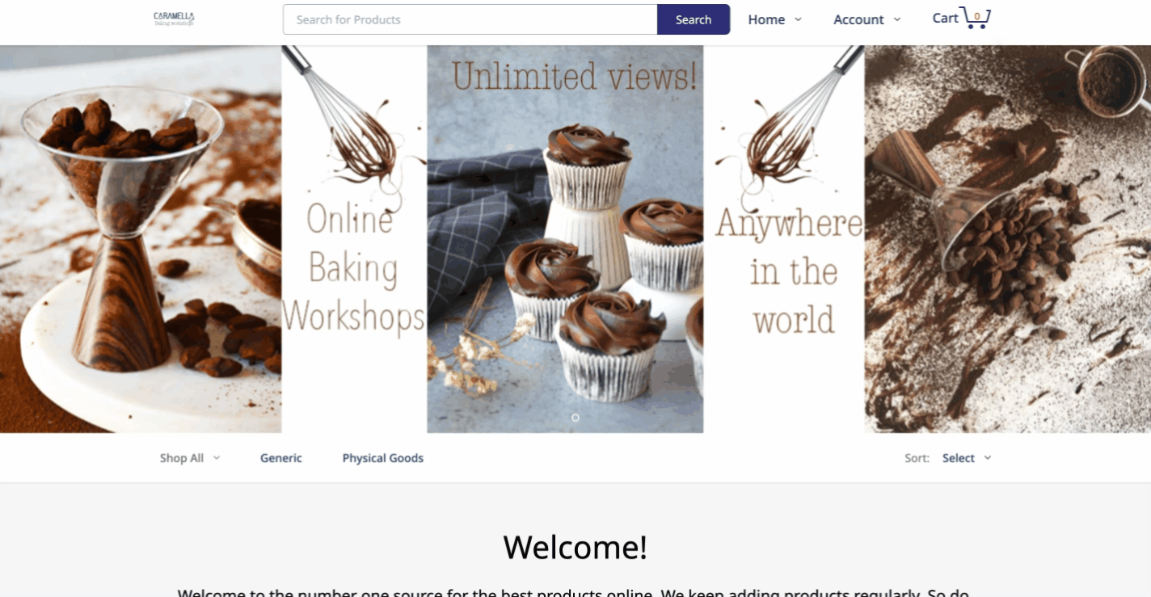Click the chocolate cupcakes banner image
Screen dimensions: 1151x597
565,239
